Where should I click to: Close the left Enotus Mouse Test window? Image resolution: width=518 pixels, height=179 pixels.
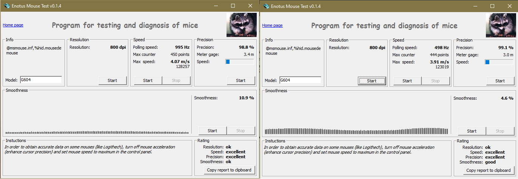click(x=250, y=6)
